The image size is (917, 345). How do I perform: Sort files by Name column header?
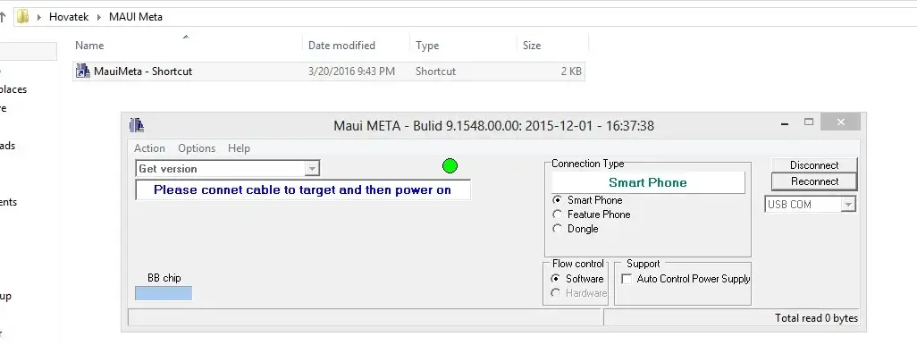click(x=89, y=45)
